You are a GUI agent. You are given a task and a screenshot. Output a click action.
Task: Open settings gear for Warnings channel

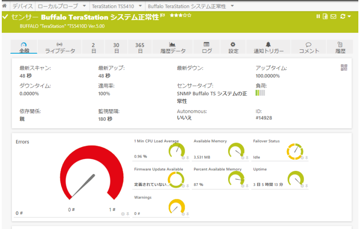click(x=183, y=214)
